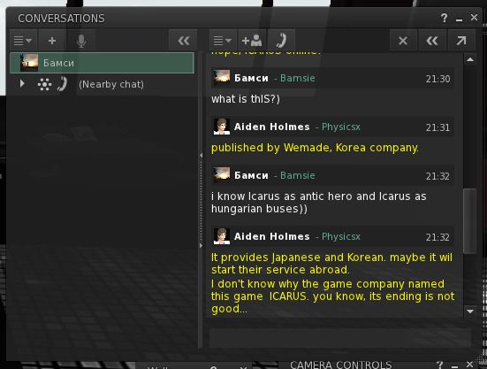Image resolution: width=487 pixels, height=369 pixels.
Task: Open the Nearby chat conversation
Action: 111,84
